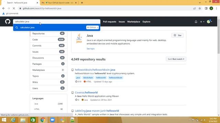Viewport: 220px width, 123px height.
Task: Filter by HTML language
Action: pos(48,109)
